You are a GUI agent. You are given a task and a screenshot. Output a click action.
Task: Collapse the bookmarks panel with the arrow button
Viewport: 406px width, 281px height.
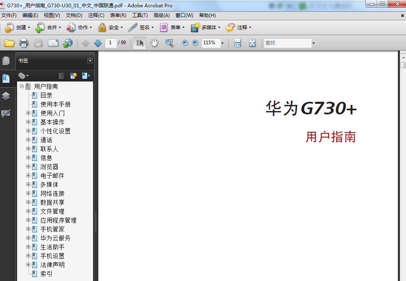tap(90, 61)
